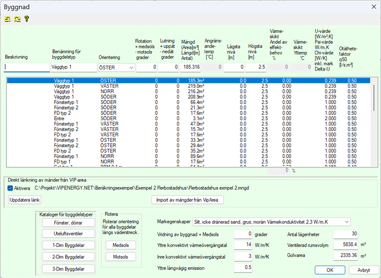Click the redo arrow icon
The image size is (381, 278).
pyautogui.click(x=17, y=19)
